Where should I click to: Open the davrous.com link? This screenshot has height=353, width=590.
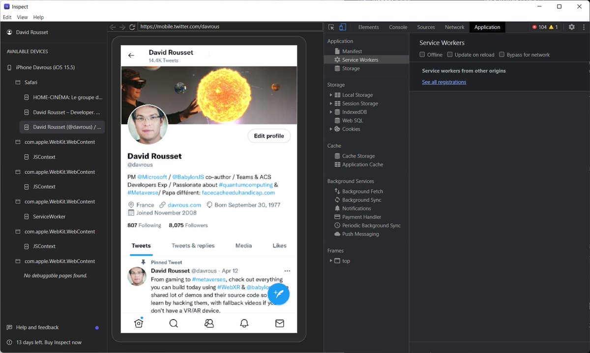point(184,205)
